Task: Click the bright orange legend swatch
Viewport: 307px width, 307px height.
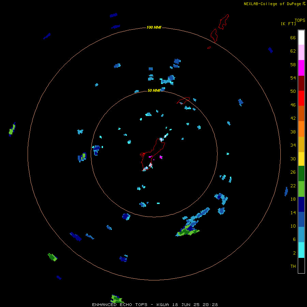Action: [301, 129]
